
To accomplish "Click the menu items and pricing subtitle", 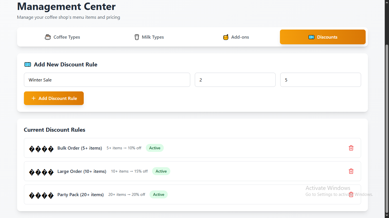I will pyautogui.click(x=69, y=17).
